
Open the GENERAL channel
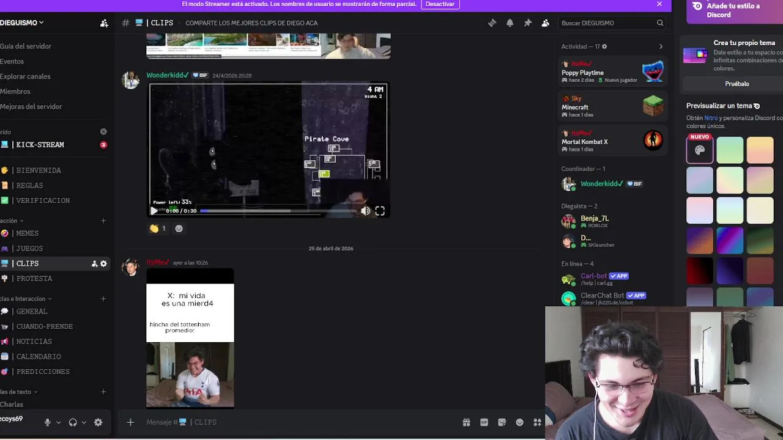[54, 312]
